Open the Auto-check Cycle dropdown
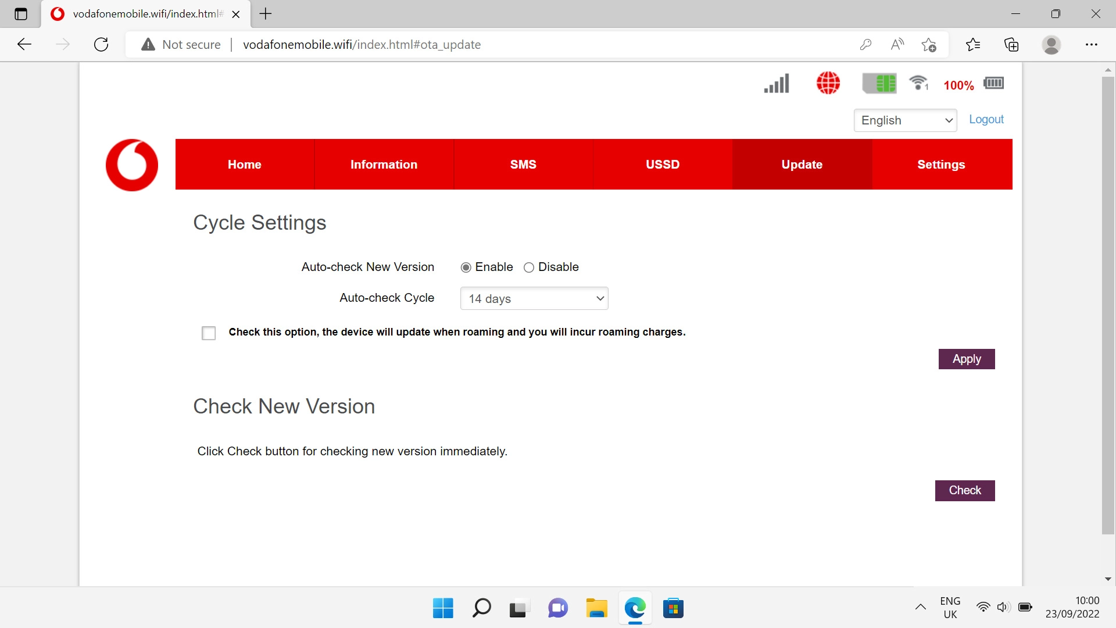This screenshot has width=1116, height=628. pos(534,298)
